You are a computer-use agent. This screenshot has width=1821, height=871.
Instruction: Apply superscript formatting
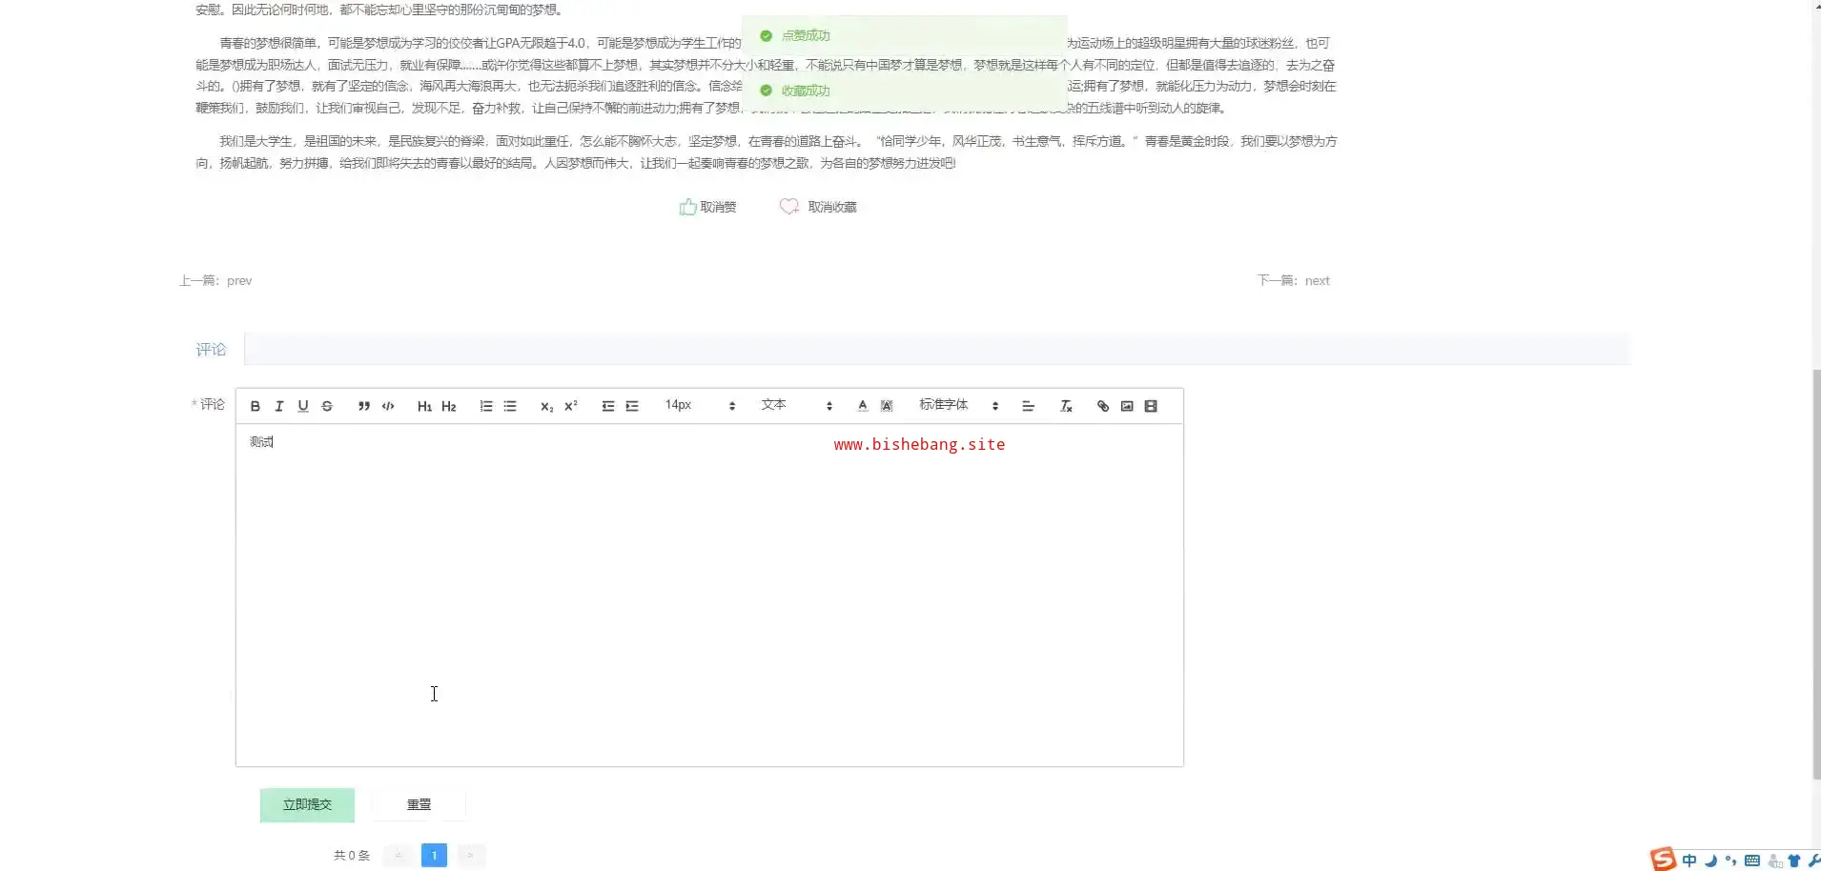pyautogui.click(x=571, y=406)
